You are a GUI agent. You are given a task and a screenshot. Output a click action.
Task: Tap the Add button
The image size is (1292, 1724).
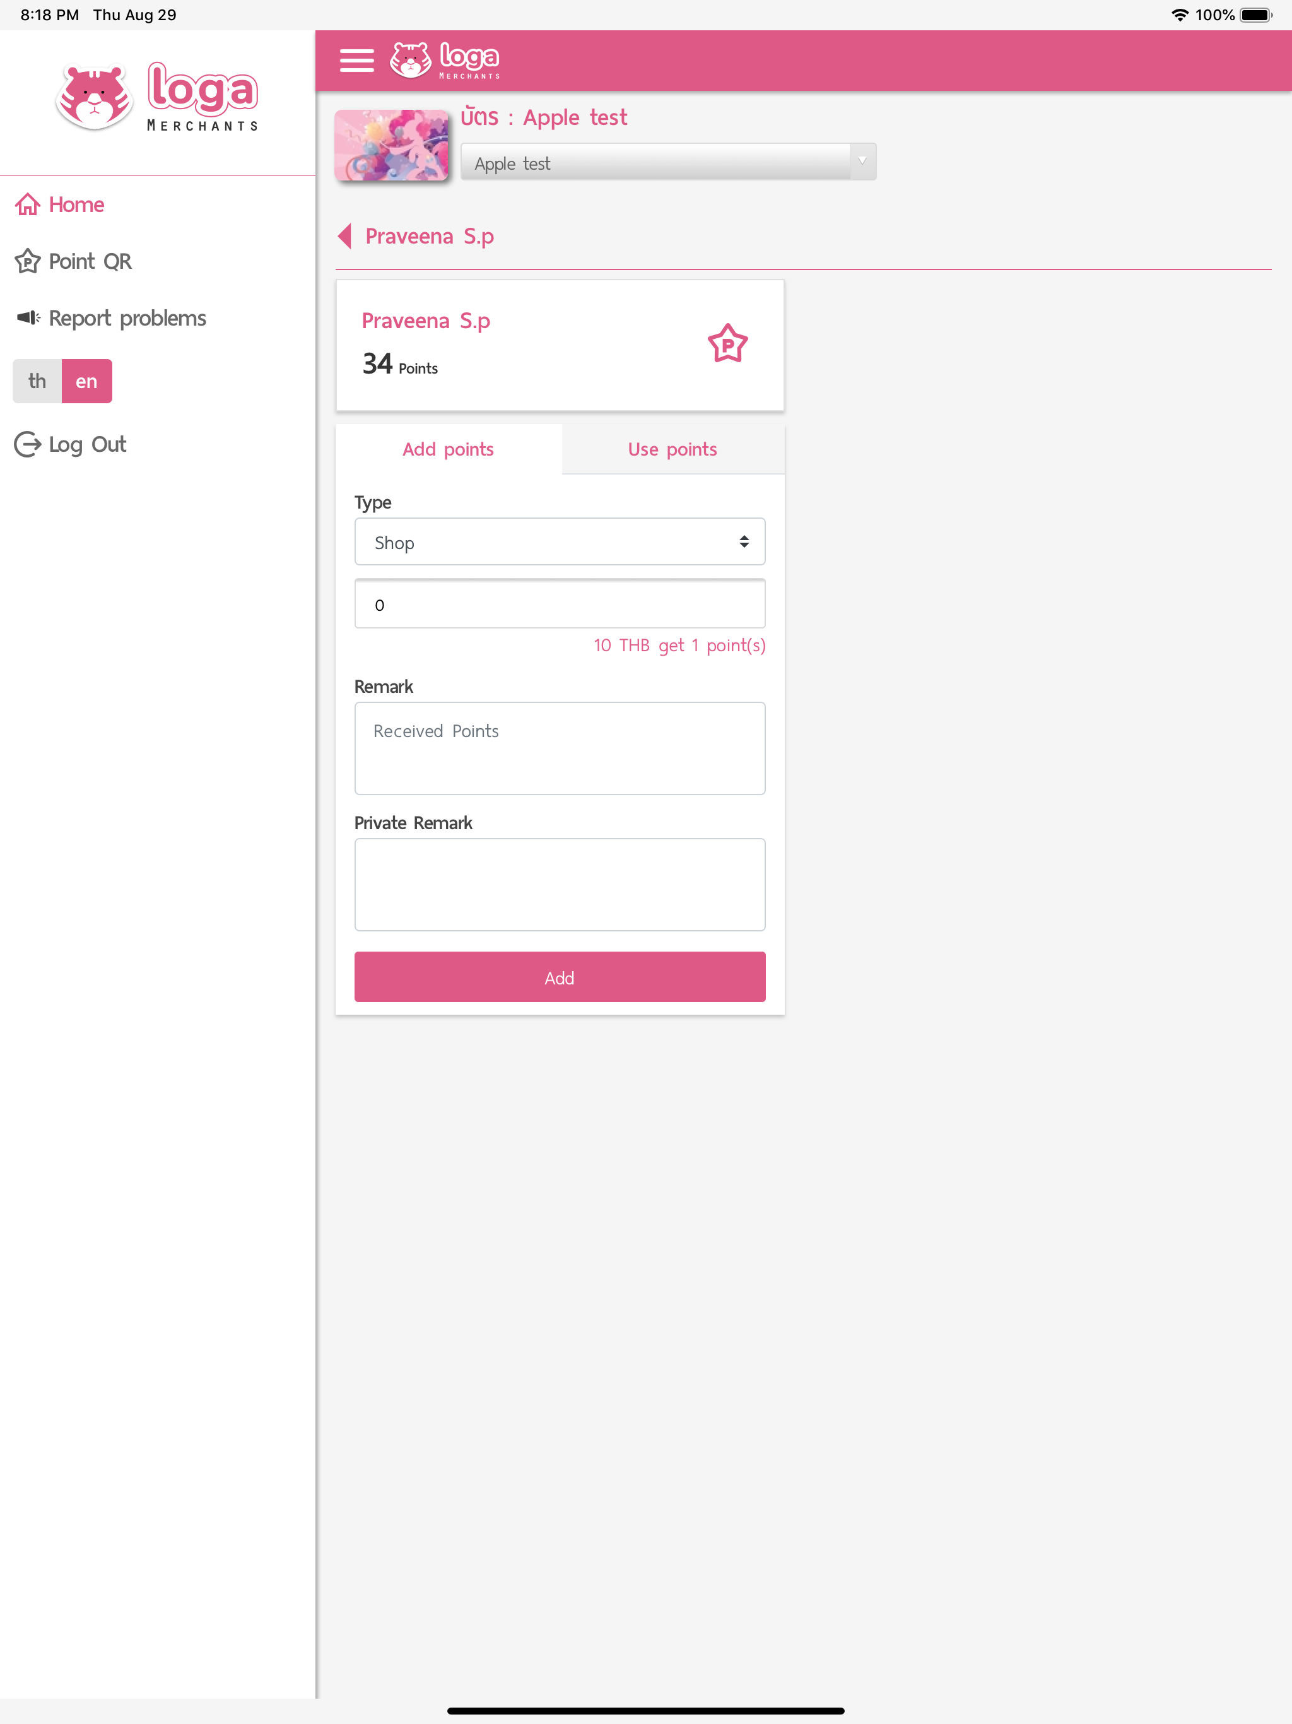pyautogui.click(x=560, y=977)
